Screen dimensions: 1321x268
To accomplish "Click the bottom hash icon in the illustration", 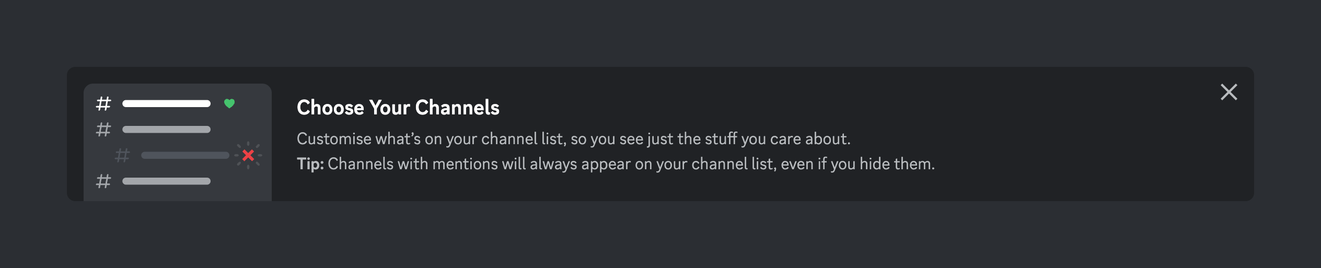I will 103,181.
